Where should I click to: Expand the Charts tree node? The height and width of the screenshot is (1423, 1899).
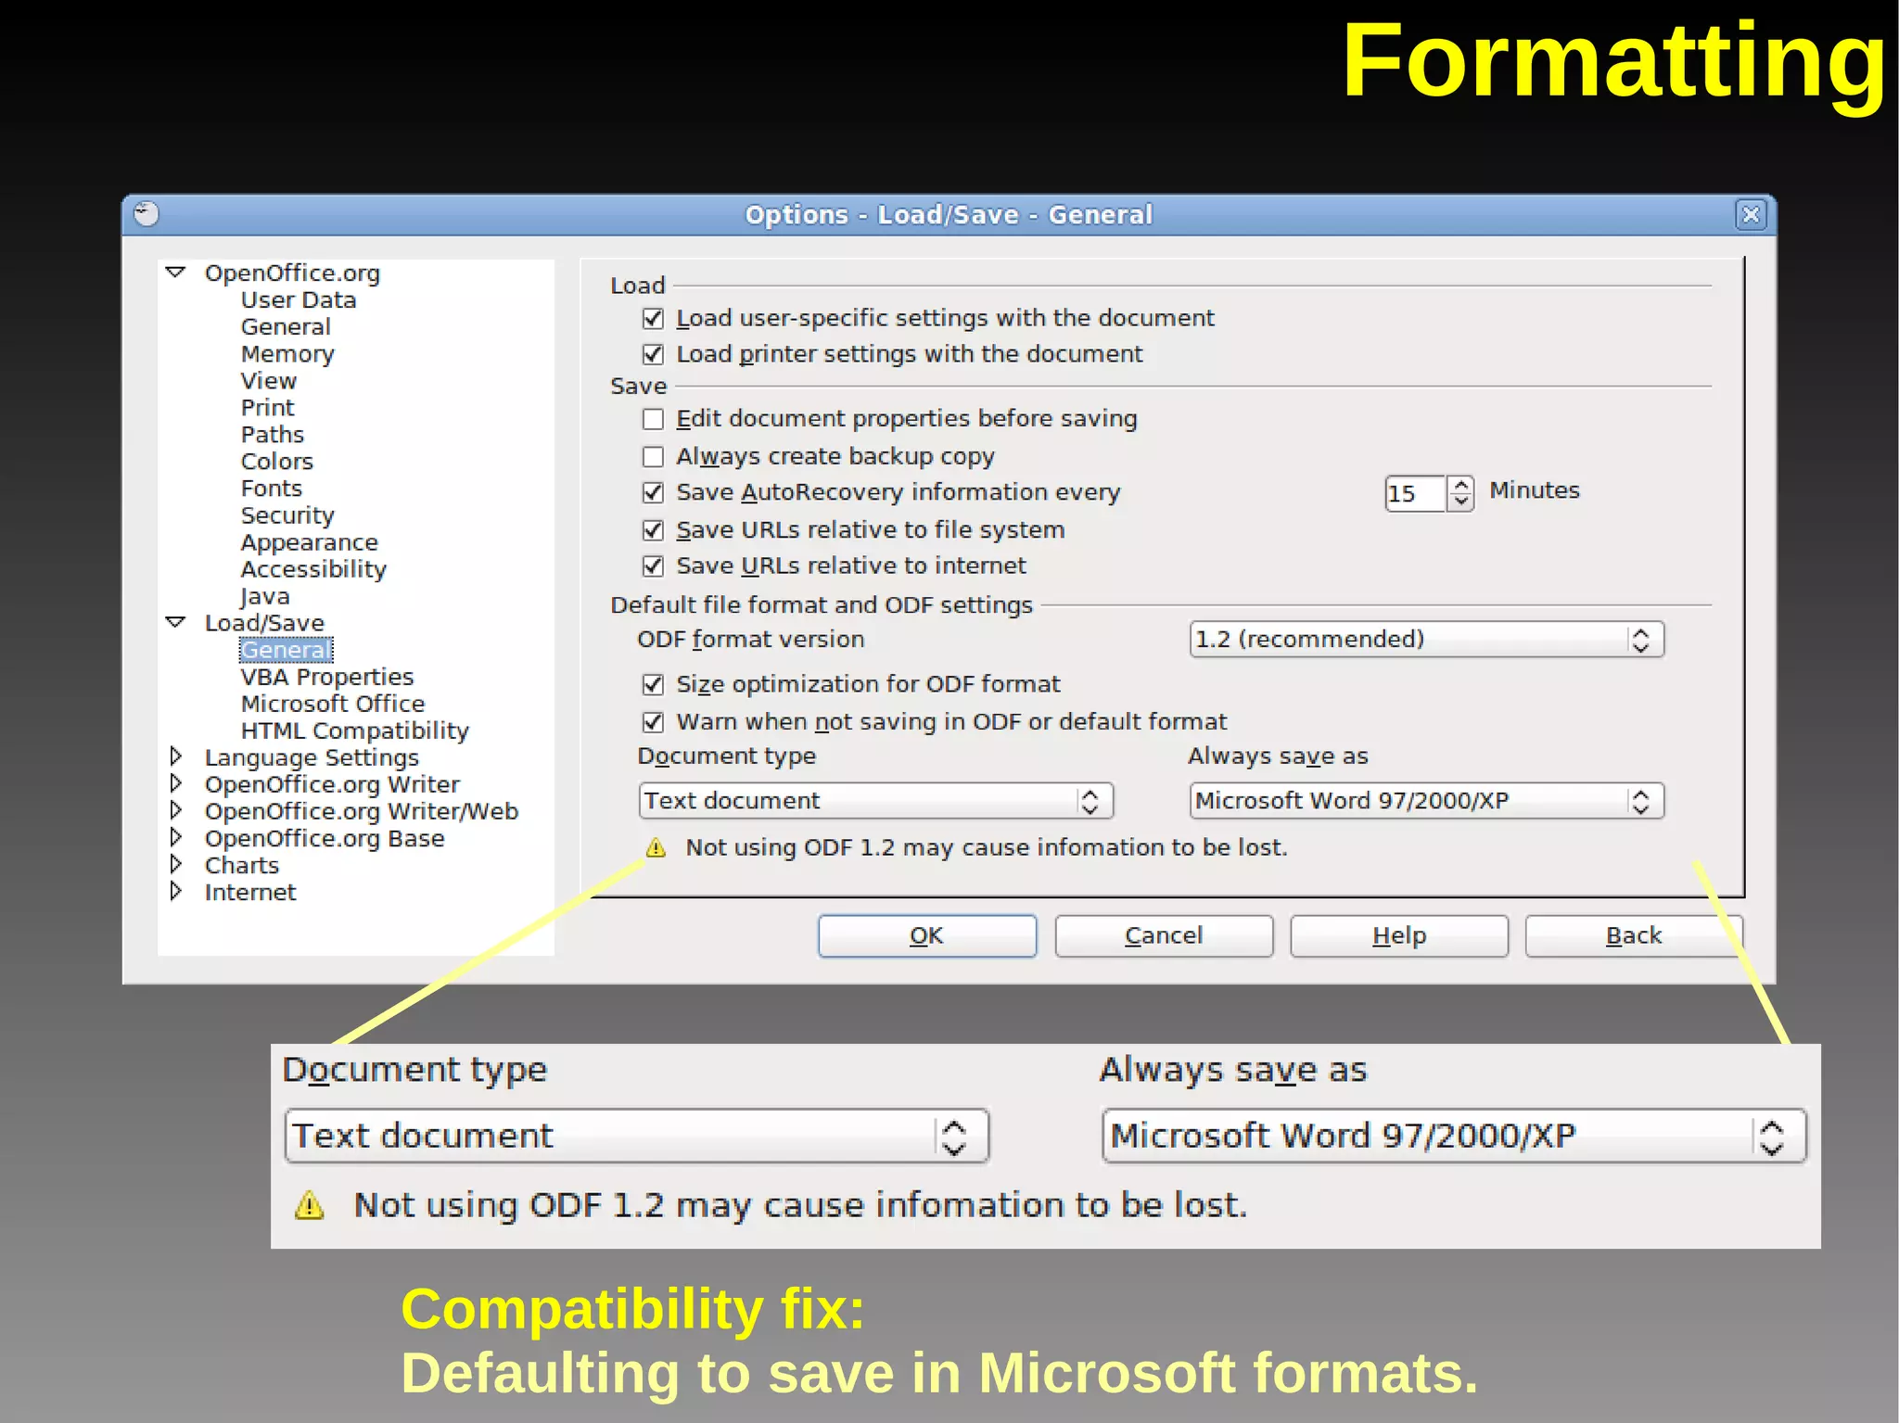click(x=175, y=864)
